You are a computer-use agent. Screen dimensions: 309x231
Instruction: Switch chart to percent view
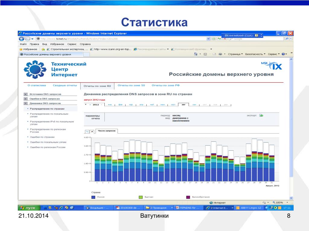tap(87, 132)
